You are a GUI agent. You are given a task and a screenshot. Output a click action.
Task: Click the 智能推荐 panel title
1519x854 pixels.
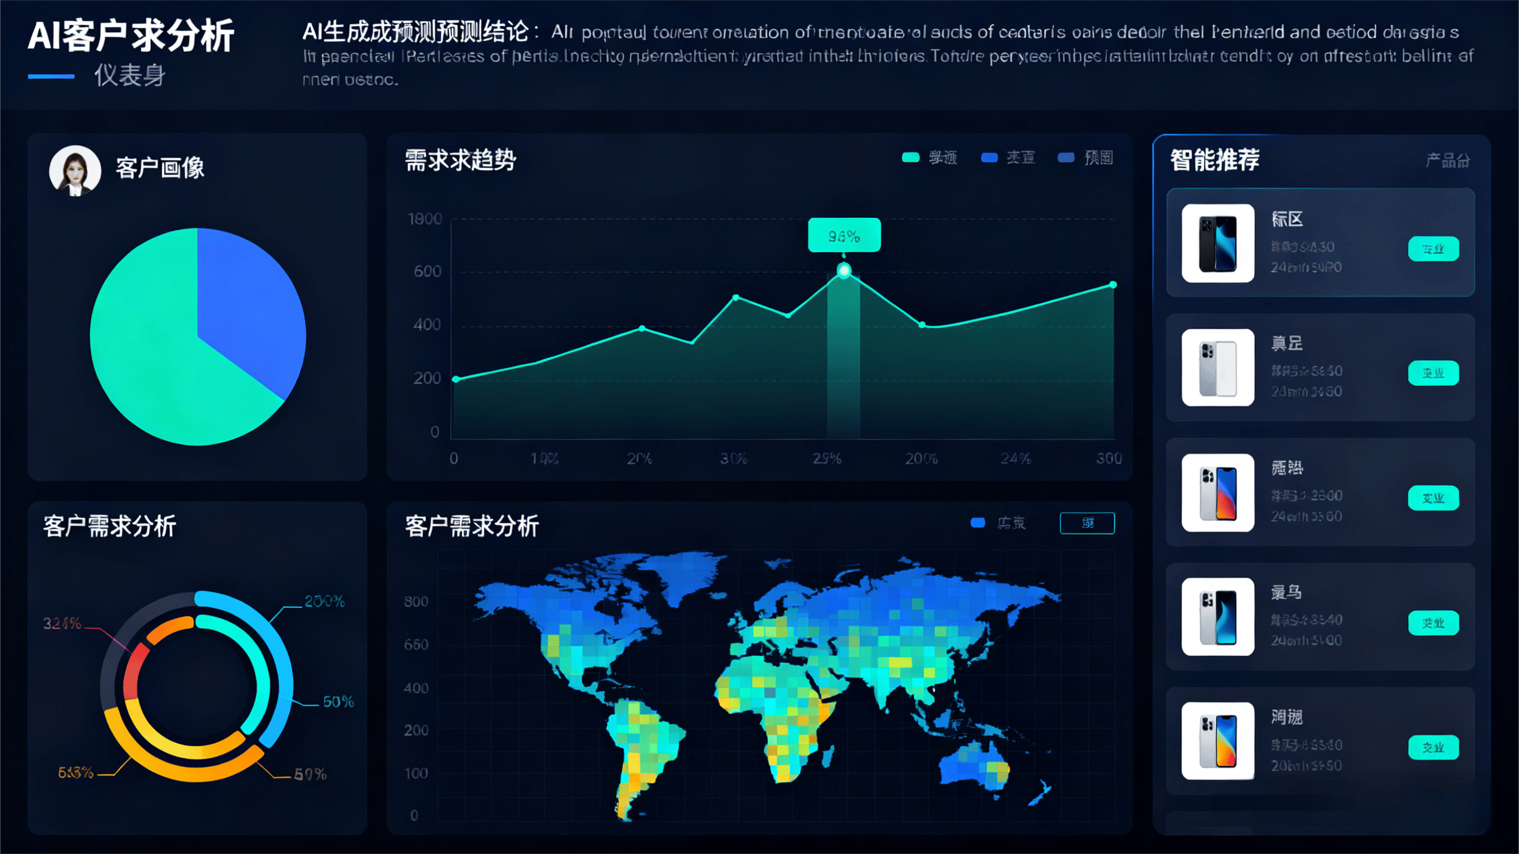1215,160
